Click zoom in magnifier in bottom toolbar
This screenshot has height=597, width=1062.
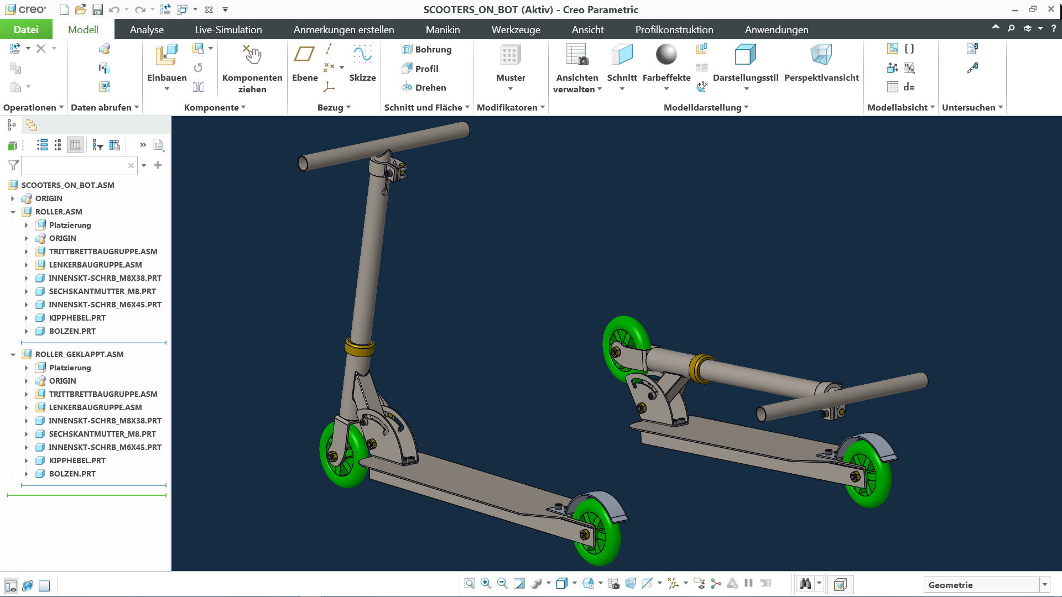point(486,583)
